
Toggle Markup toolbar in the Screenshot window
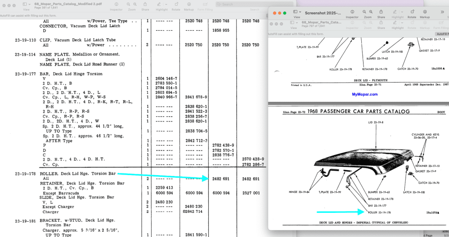pos(424,12)
